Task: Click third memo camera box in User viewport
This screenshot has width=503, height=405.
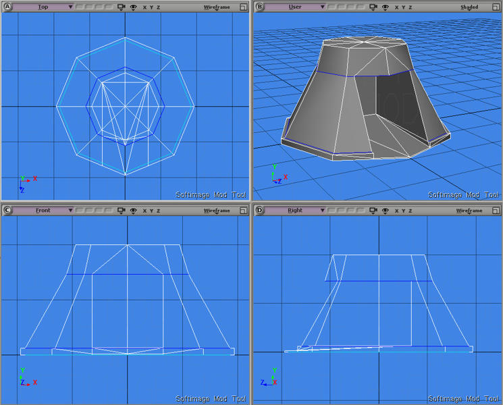Action: click(x=351, y=7)
